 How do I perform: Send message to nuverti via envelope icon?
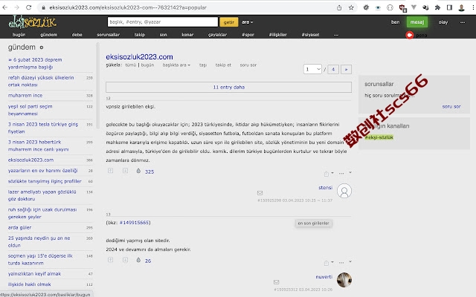point(276,282)
